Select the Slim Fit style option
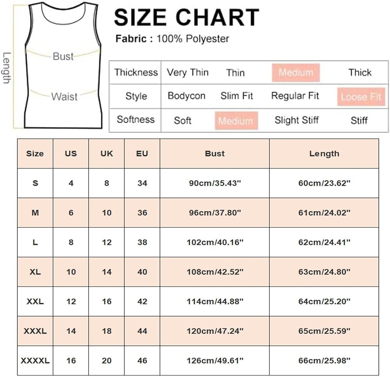390x377 pixels. tap(237, 96)
